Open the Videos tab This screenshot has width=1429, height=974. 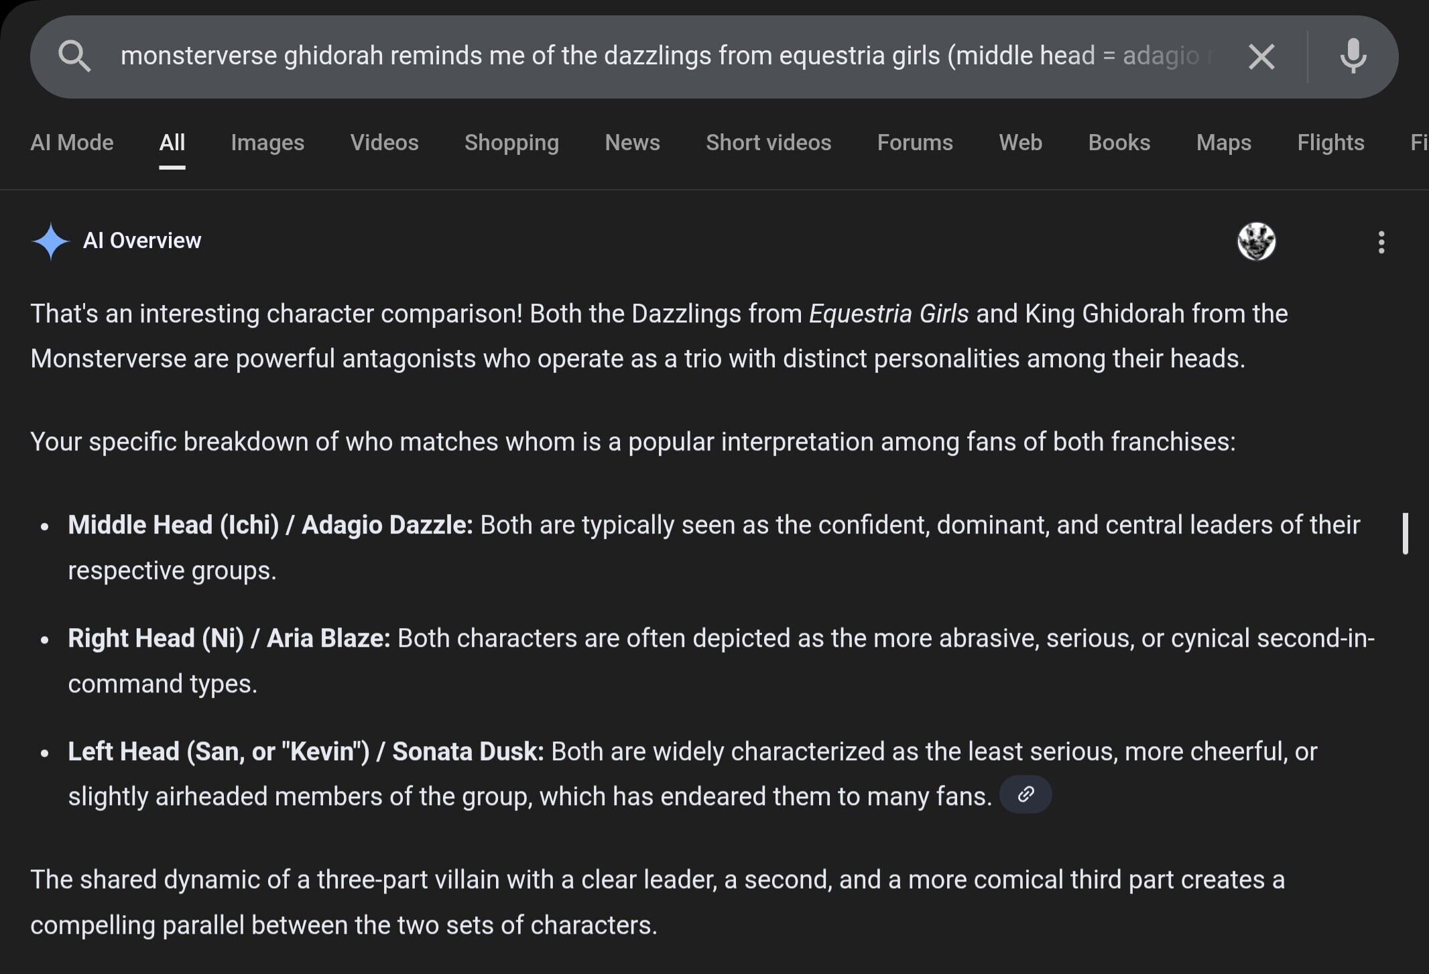[384, 143]
